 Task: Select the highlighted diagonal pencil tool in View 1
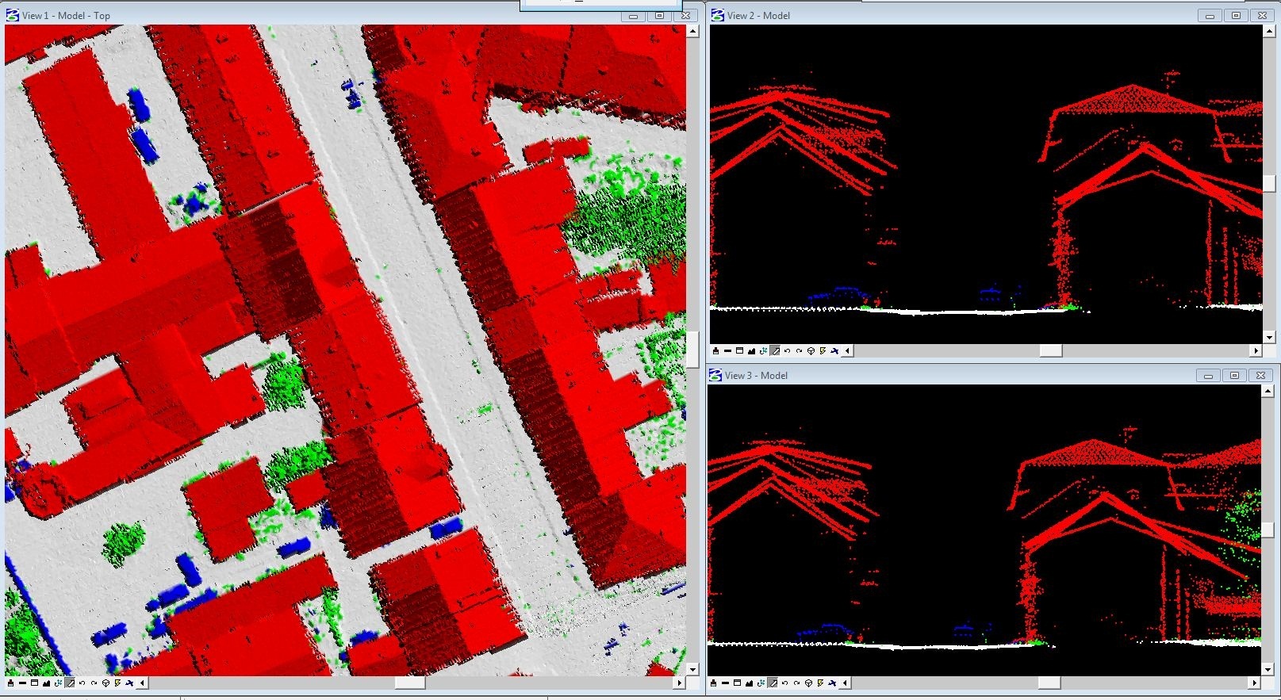[71, 683]
